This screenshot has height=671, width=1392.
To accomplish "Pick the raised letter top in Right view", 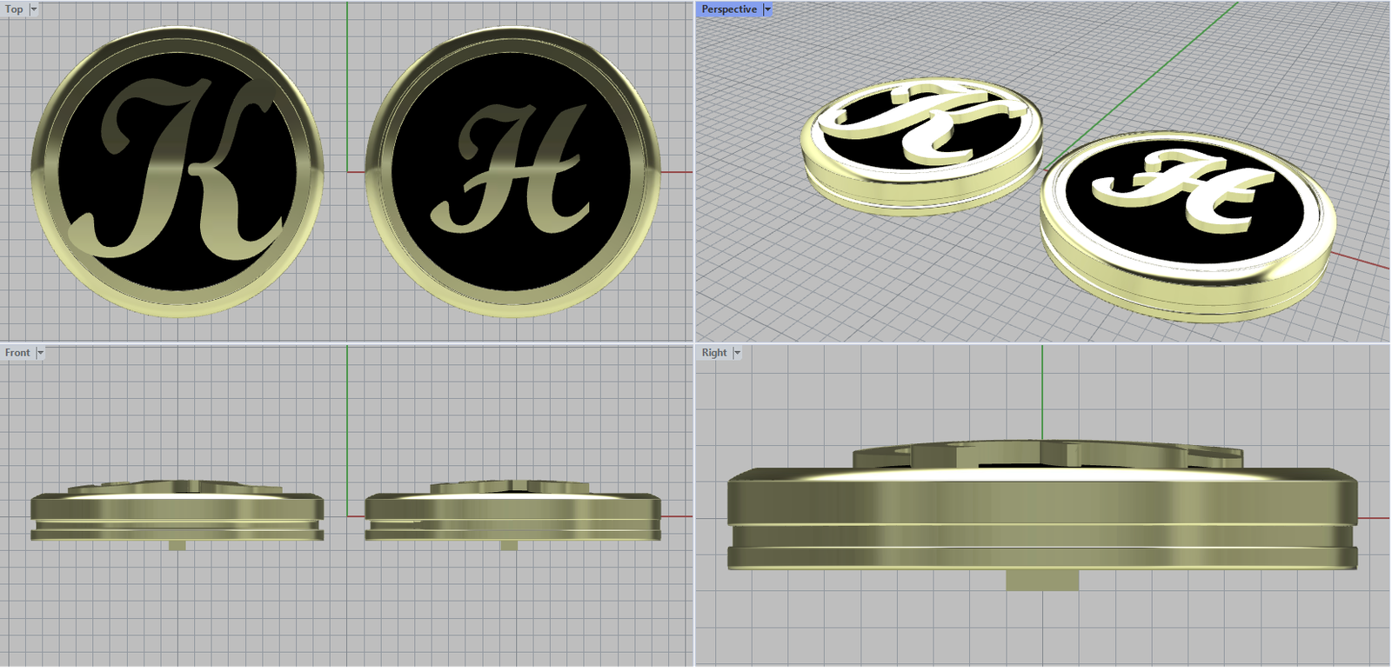I will [x=1044, y=453].
